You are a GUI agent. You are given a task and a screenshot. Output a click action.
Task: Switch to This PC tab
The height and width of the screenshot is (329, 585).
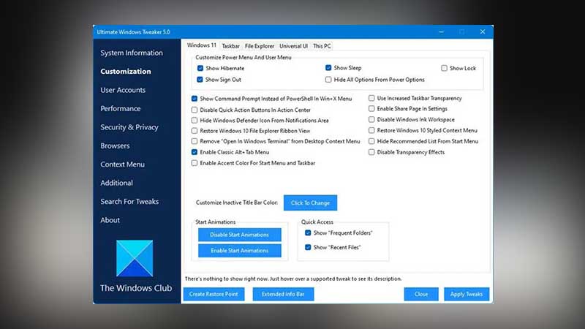322,46
